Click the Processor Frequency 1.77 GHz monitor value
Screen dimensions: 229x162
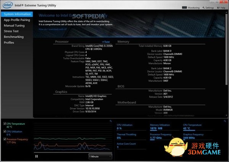(x=156, y=138)
